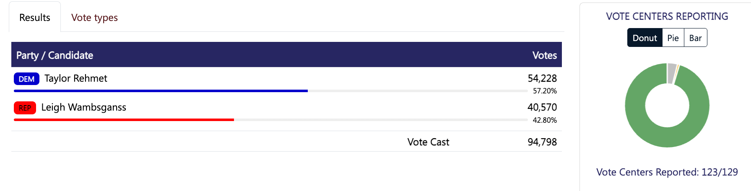This screenshot has height=191, width=751.
Task: Click the Party / Candidate column header
Action: (x=55, y=55)
